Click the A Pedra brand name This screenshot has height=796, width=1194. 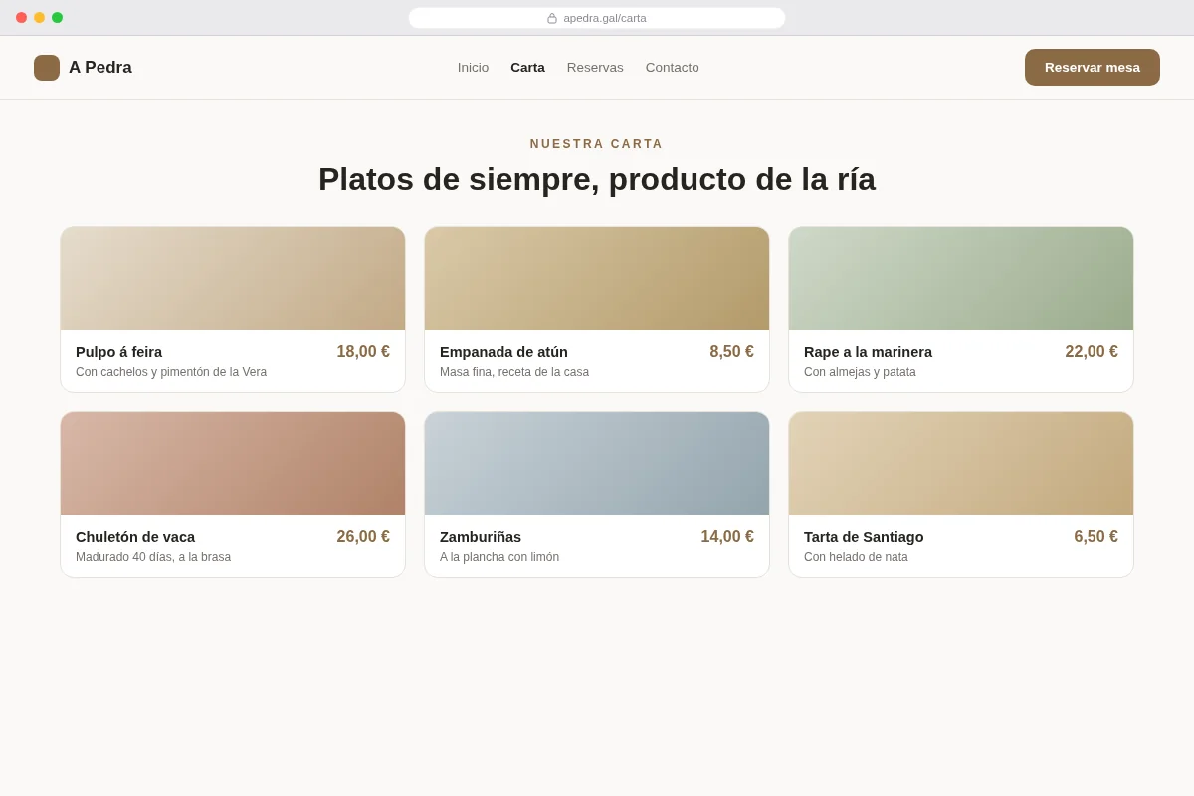pyautogui.click(x=100, y=68)
